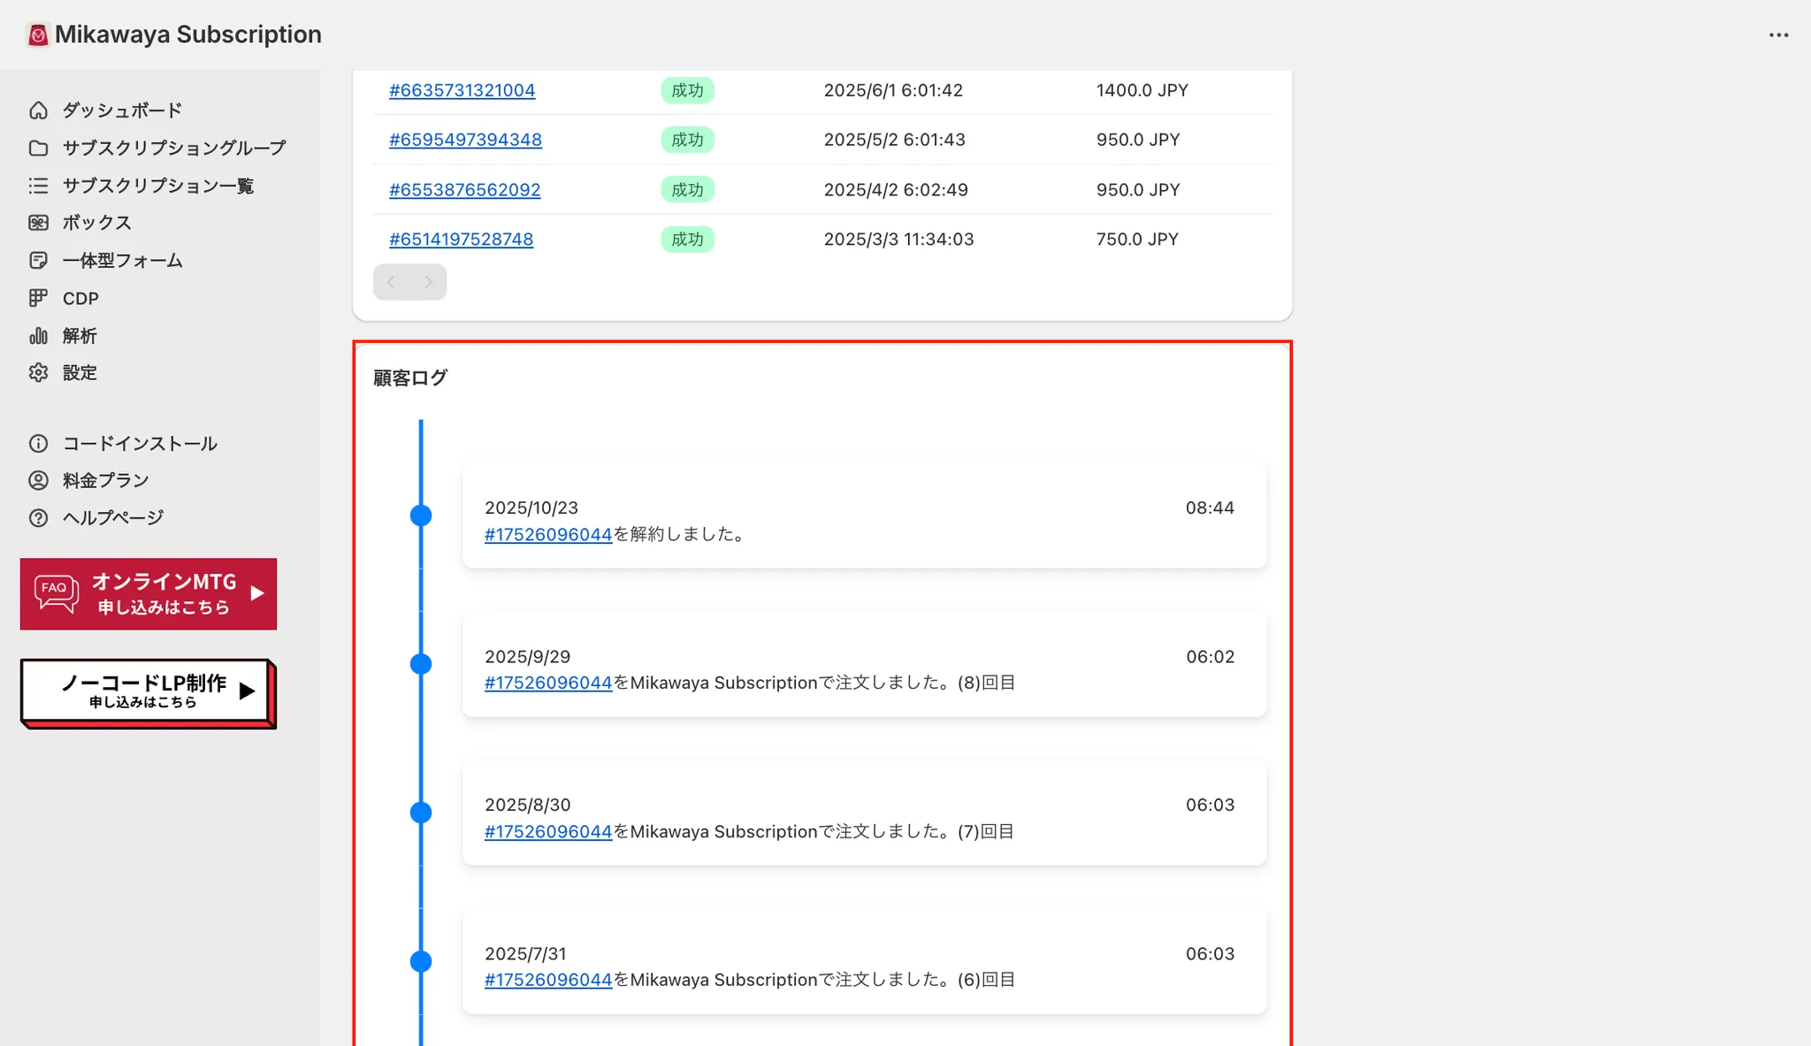Click the CDP grid icon
Viewport: 1811px width, 1046px height.
pyautogui.click(x=38, y=298)
